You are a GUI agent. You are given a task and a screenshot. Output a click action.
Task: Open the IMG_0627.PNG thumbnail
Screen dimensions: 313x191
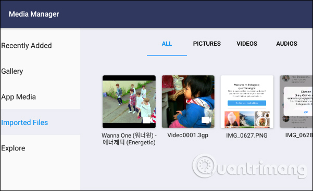click(x=247, y=102)
